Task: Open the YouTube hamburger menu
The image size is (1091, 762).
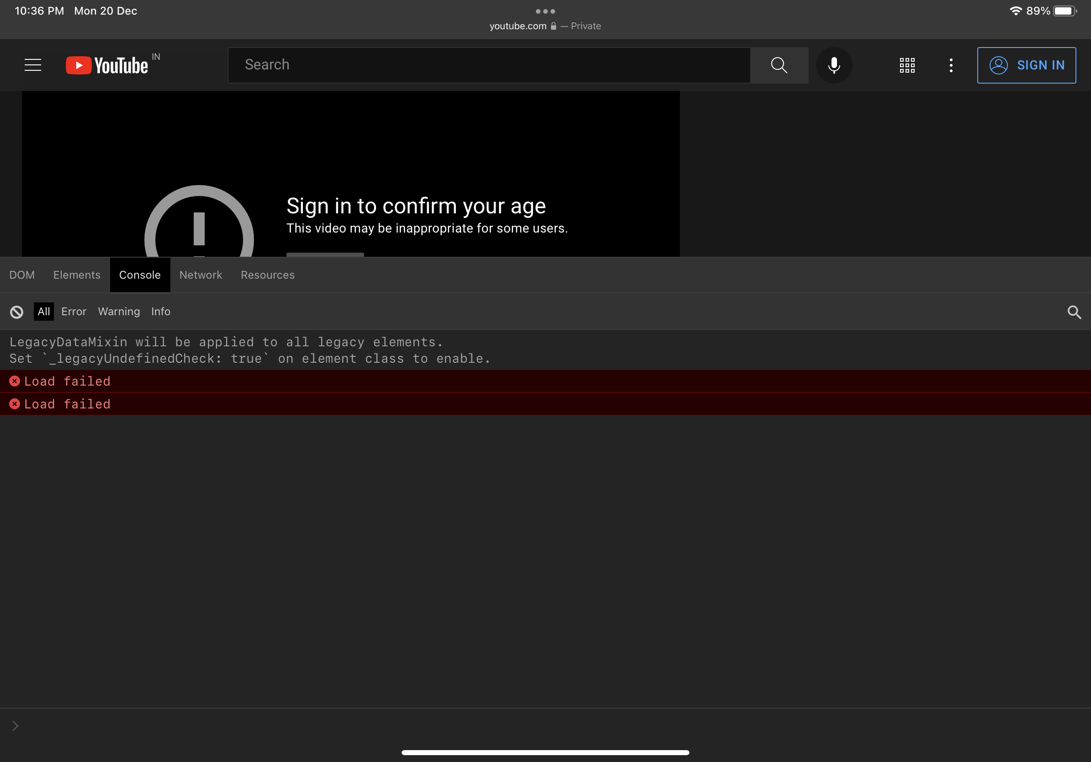Action: [x=32, y=64]
